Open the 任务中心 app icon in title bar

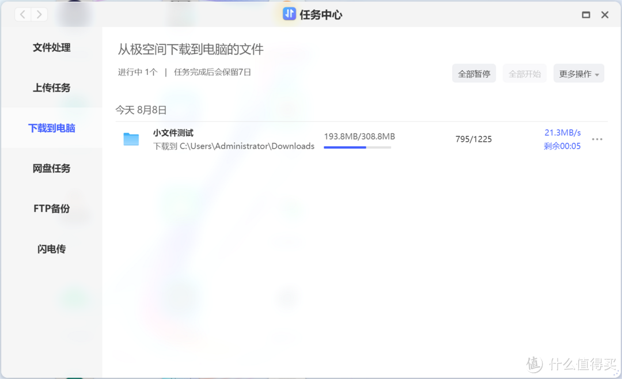pos(289,14)
